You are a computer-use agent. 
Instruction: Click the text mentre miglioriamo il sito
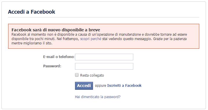click(x=32, y=43)
